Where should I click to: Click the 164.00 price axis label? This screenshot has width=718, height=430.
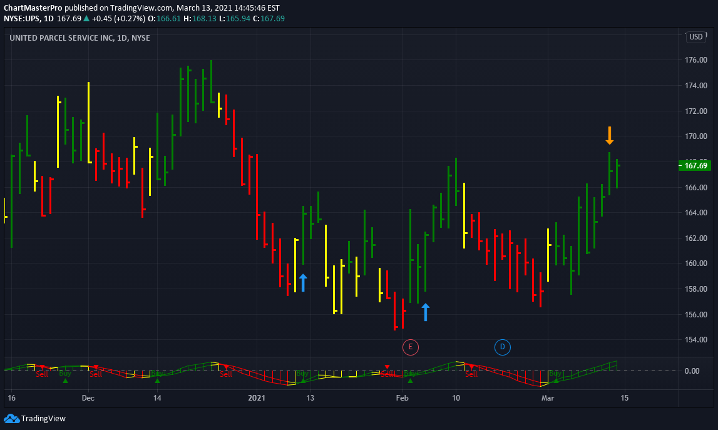[x=696, y=212]
